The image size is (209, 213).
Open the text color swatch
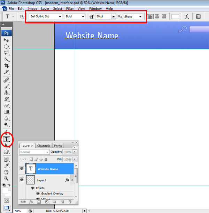[x=175, y=16]
